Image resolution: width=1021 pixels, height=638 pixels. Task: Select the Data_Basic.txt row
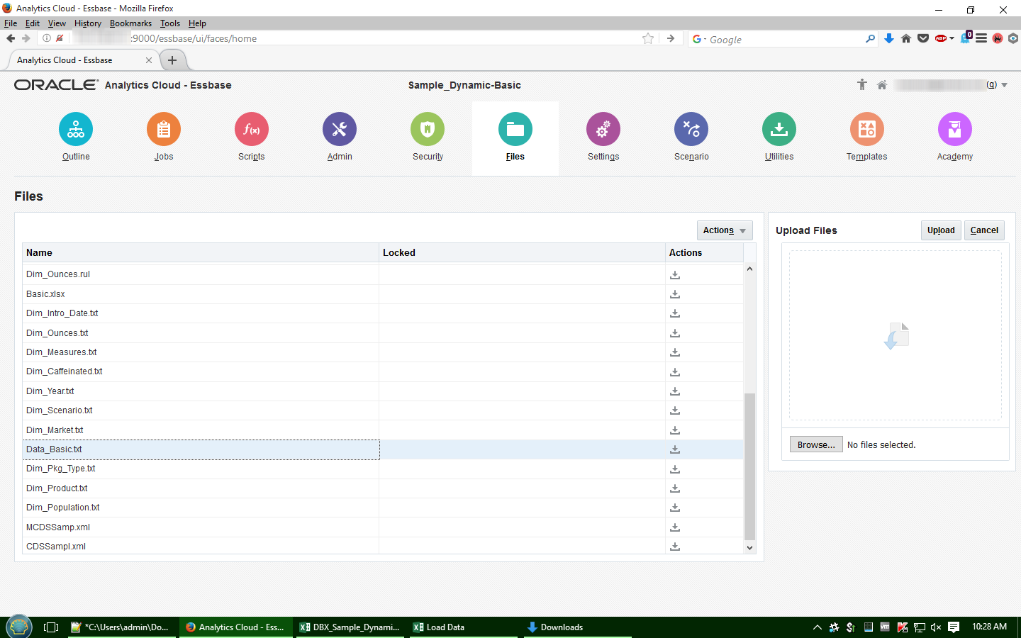point(383,449)
